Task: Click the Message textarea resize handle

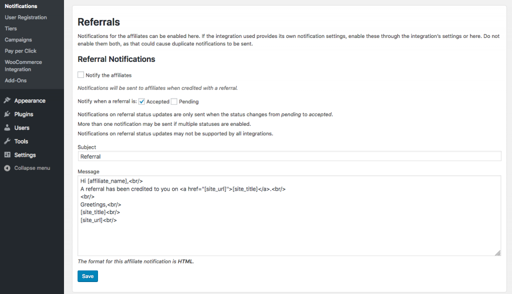Action: pyautogui.click(x=497, y=253)
